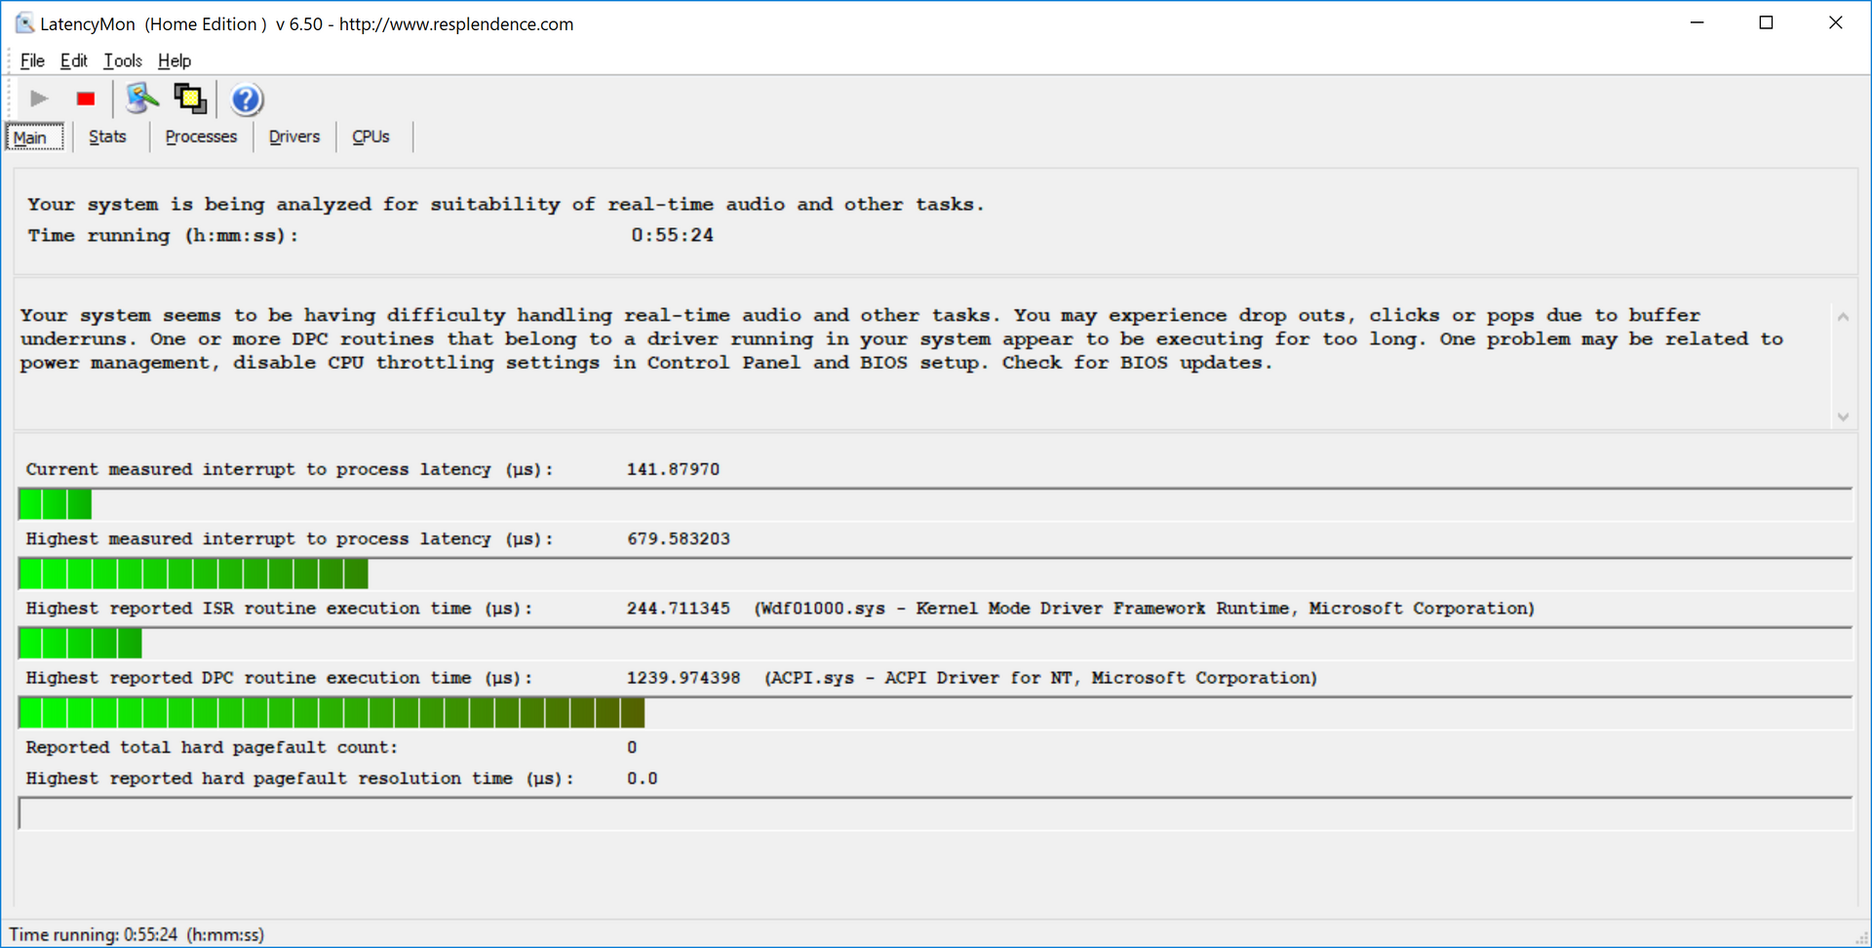Click the message box scroll down arrow

coord(1843,416)
